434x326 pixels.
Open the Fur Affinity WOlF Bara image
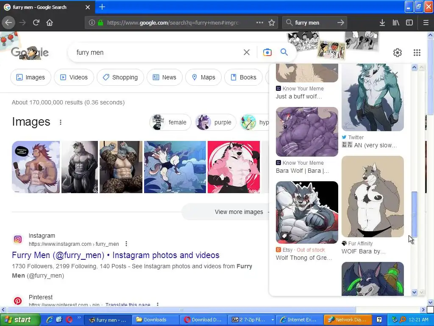(373, 196)
